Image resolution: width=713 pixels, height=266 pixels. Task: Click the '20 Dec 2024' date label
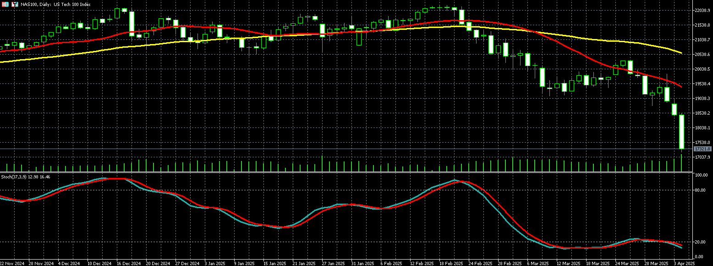(x=158, y=264)
